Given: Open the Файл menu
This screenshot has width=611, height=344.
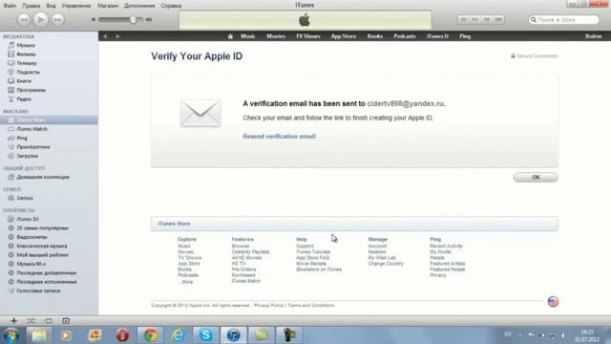Looking at the screenshot, I should [x=10, y=6].
